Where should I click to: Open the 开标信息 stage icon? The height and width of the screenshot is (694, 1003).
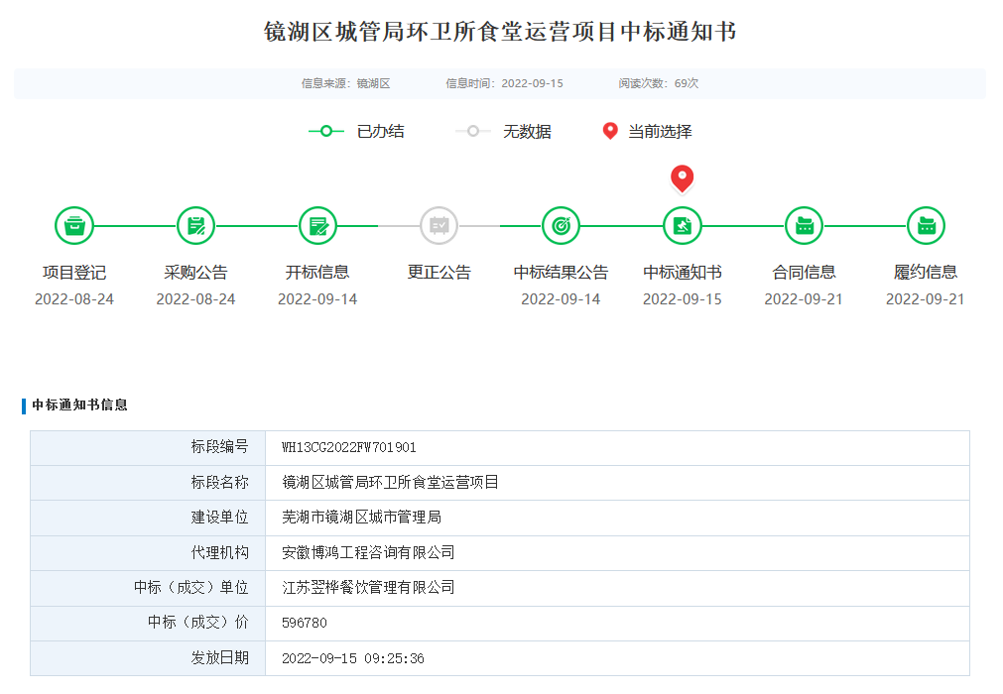[x=317, y=225]
